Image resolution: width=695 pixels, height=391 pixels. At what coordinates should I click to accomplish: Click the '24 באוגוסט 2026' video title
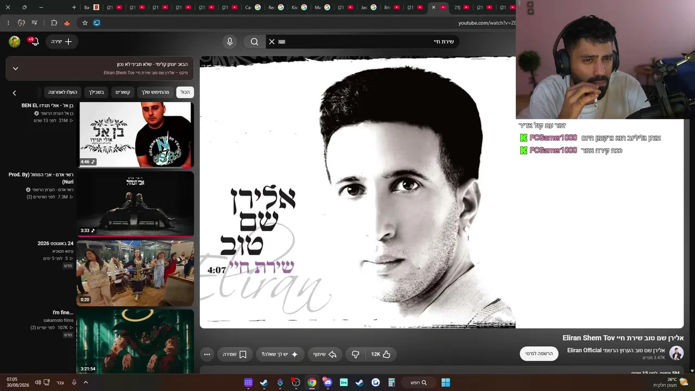coord(55,244)
